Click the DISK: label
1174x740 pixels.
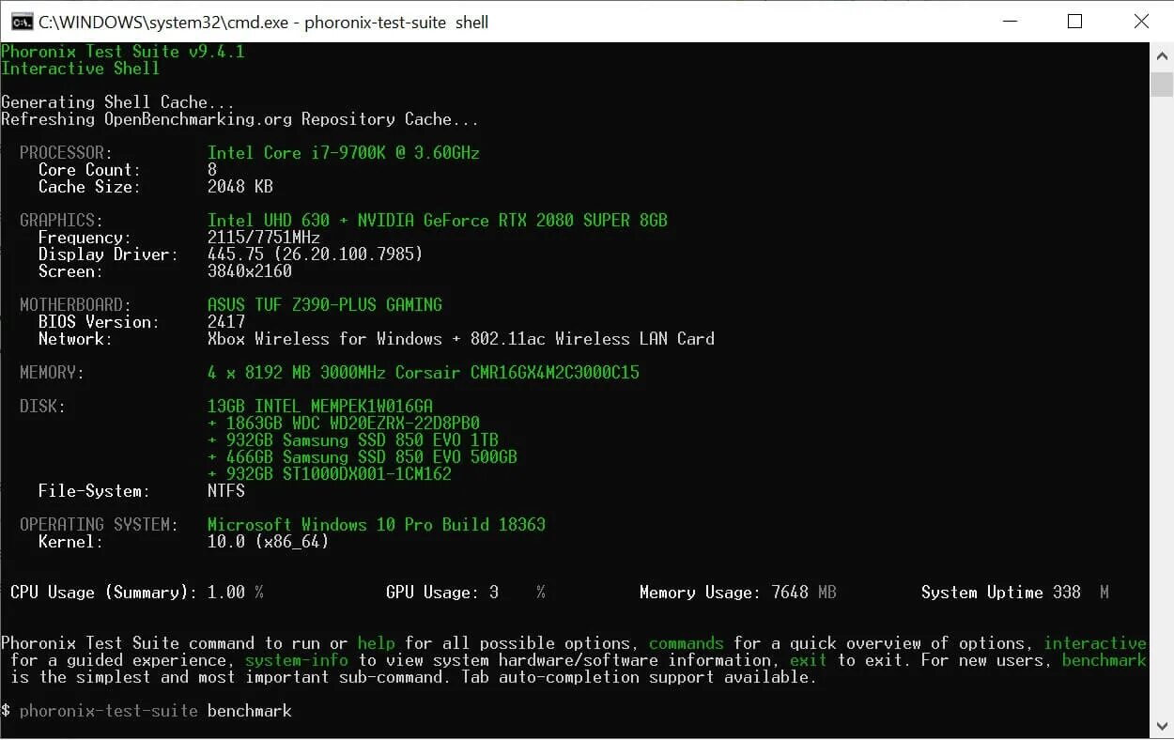pyautogui.click(x=43, y=407)
